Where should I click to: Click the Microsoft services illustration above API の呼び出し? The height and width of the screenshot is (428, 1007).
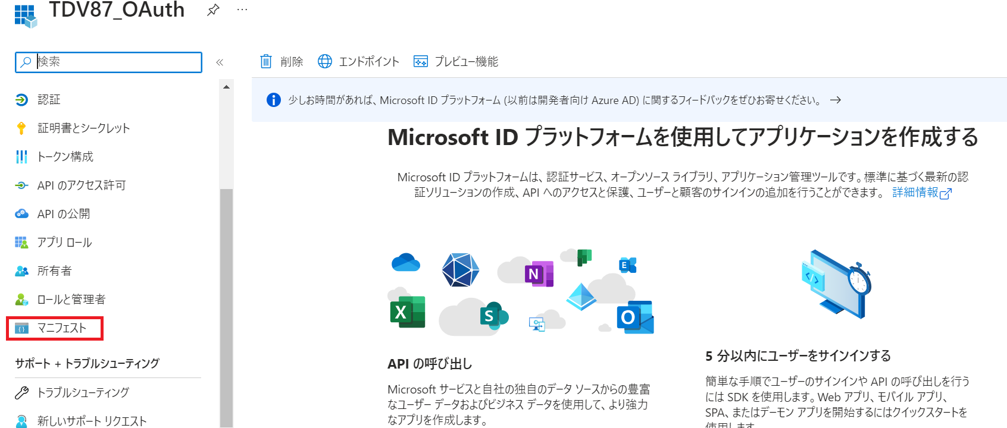click(x=521, y=292)
